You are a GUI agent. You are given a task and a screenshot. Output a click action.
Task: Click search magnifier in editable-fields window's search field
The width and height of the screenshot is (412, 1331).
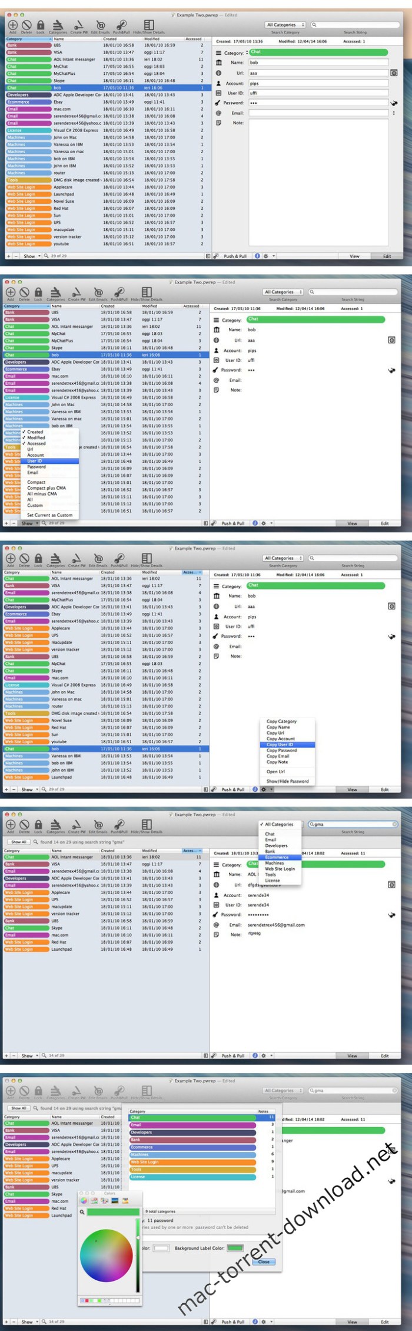[314, 25]
